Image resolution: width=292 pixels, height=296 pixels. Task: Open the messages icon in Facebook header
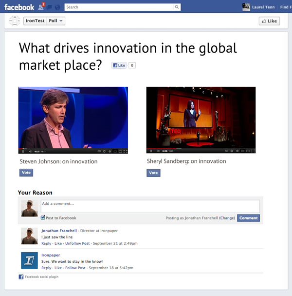pos(49,7)
